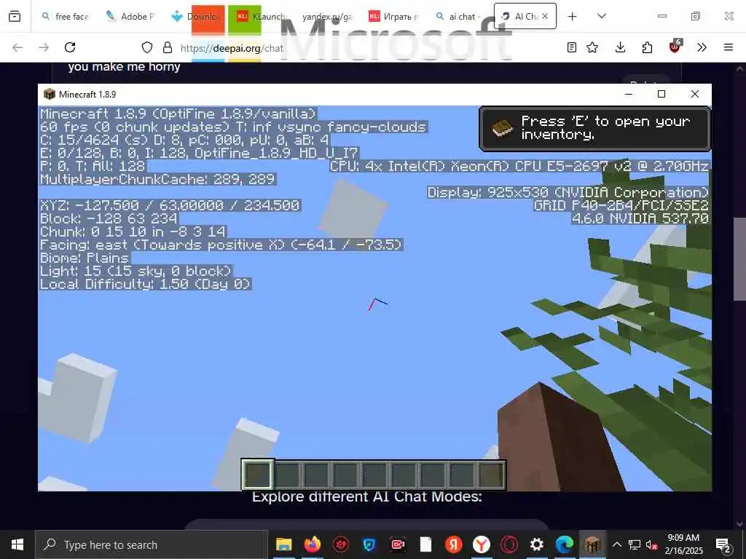
Task: Switch to the 'KLaunch' tab
Action: click(262, 16)
